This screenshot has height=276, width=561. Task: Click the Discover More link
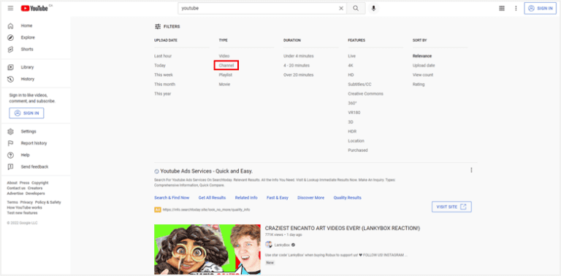point(311,198)
